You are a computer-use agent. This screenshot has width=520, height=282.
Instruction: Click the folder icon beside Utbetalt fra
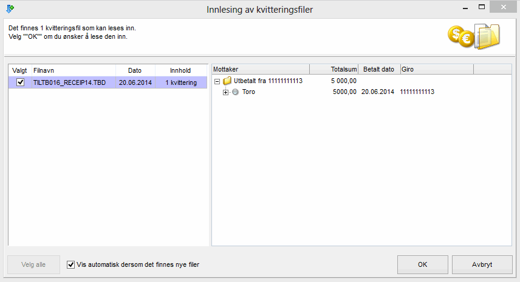pos(227,81)
